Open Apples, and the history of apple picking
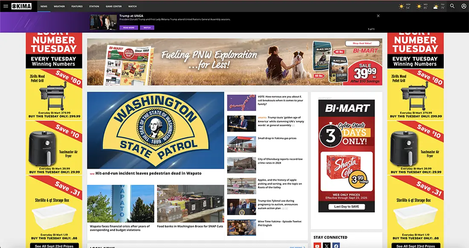The width and height of the screenshot is (469, 248). click(x=280, y=184)
